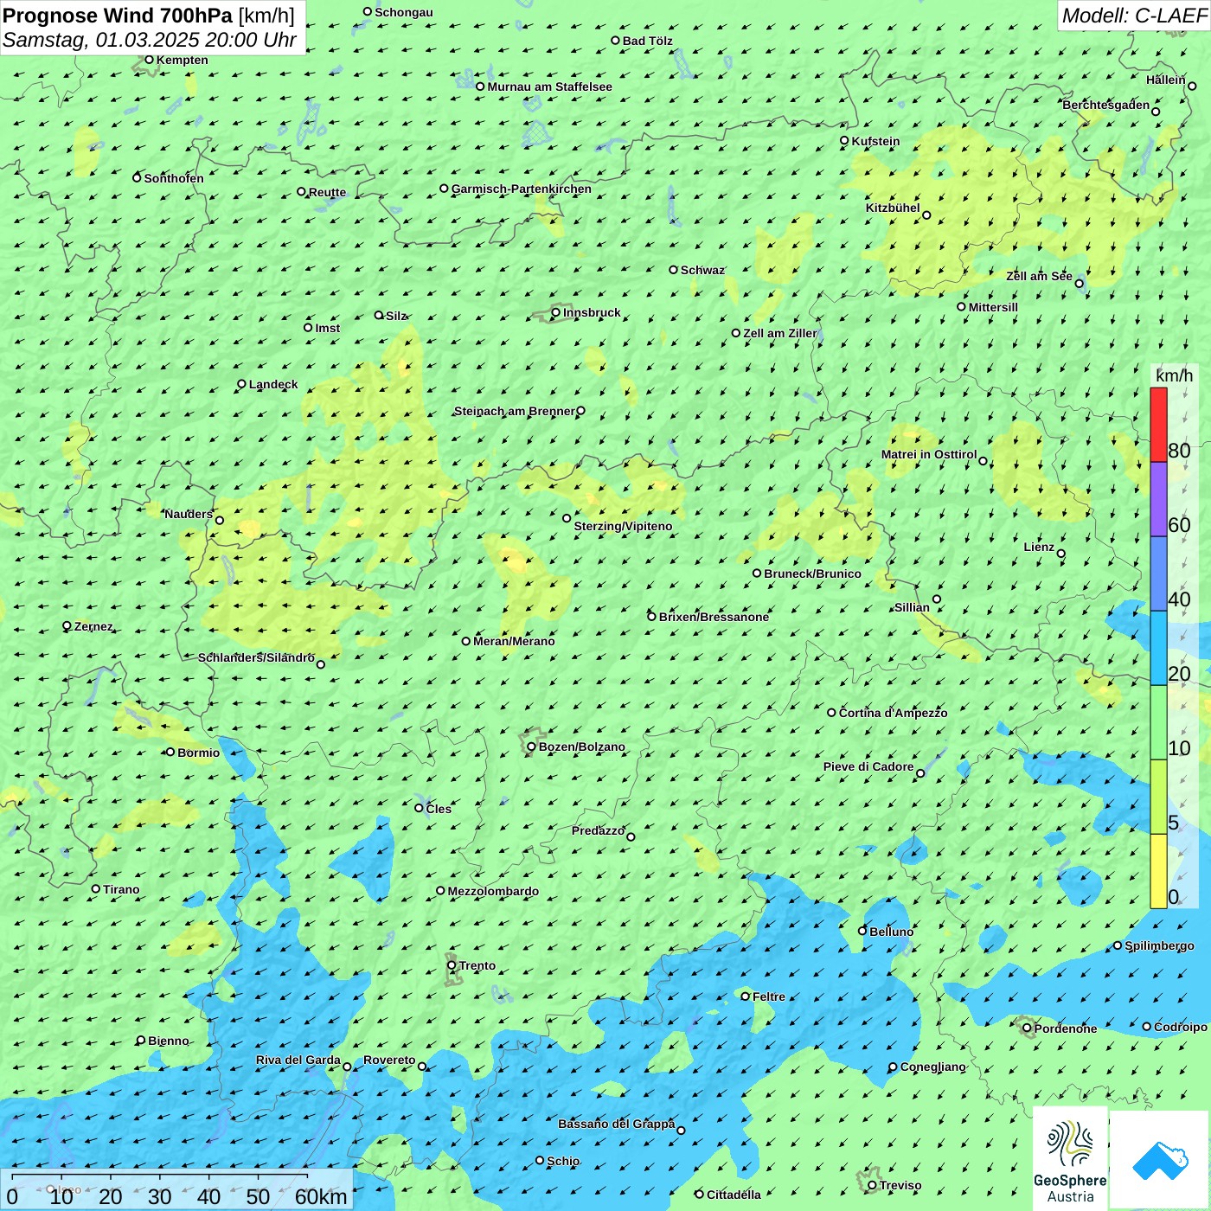Click the '60km' scale bar label
Viewport: 1211px width, 1211px height.
321,1196
